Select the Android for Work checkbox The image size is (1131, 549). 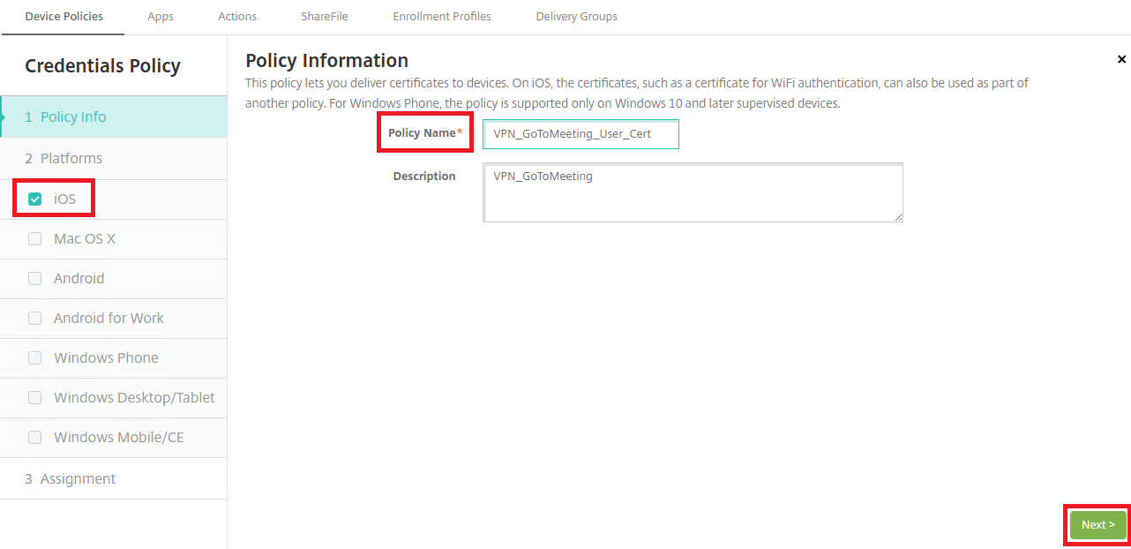35,319
